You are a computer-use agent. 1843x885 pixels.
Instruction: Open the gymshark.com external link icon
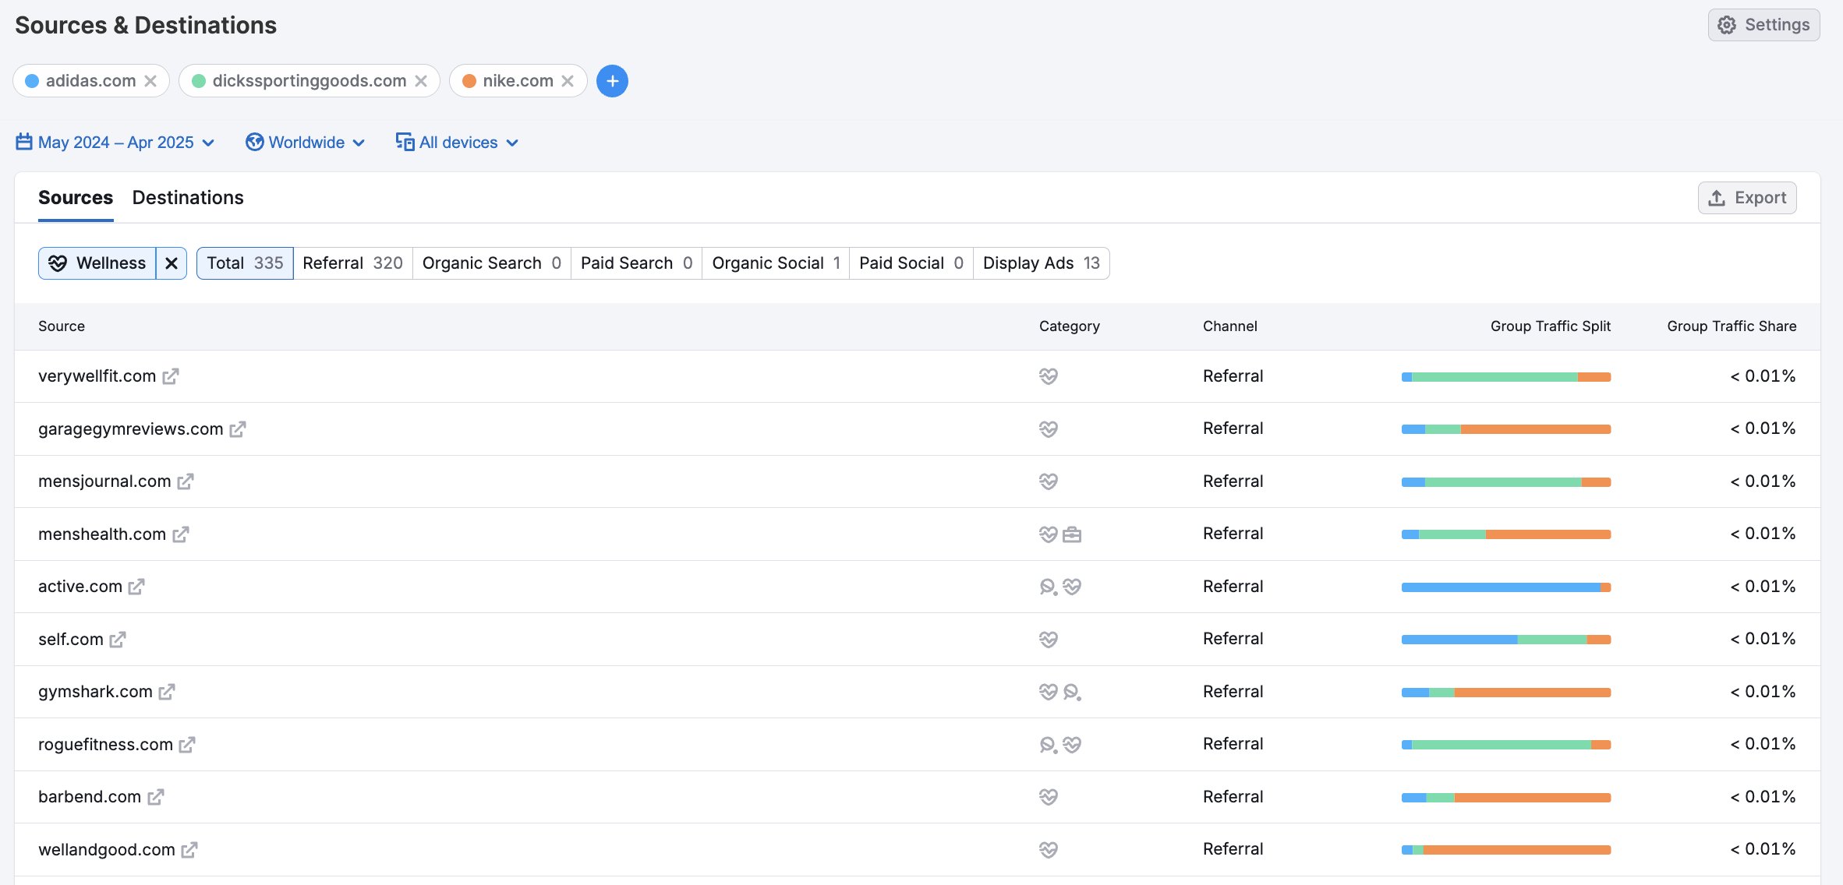[x=167, y=692]
